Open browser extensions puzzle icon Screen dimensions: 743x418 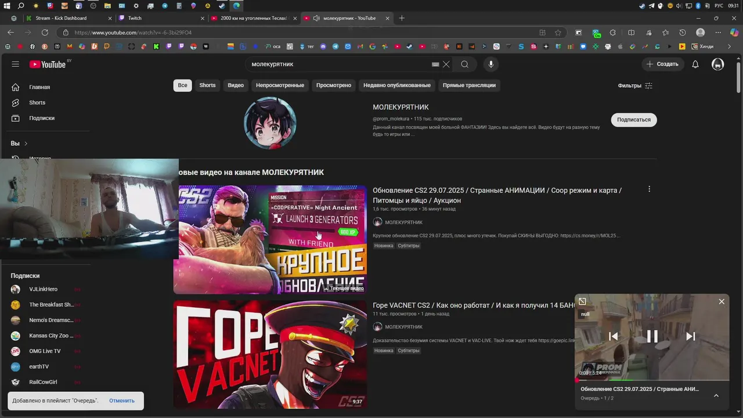click(612, 33)
